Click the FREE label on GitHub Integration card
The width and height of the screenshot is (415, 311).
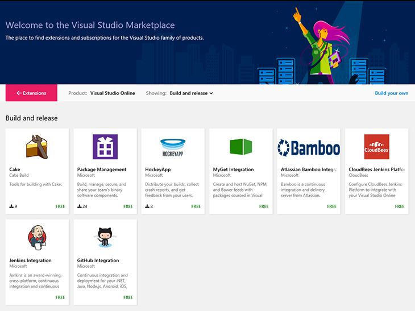[x=128, y=297]
